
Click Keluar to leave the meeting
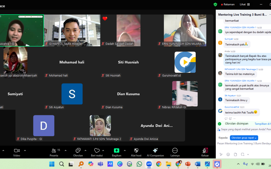(x=205, y=152)
